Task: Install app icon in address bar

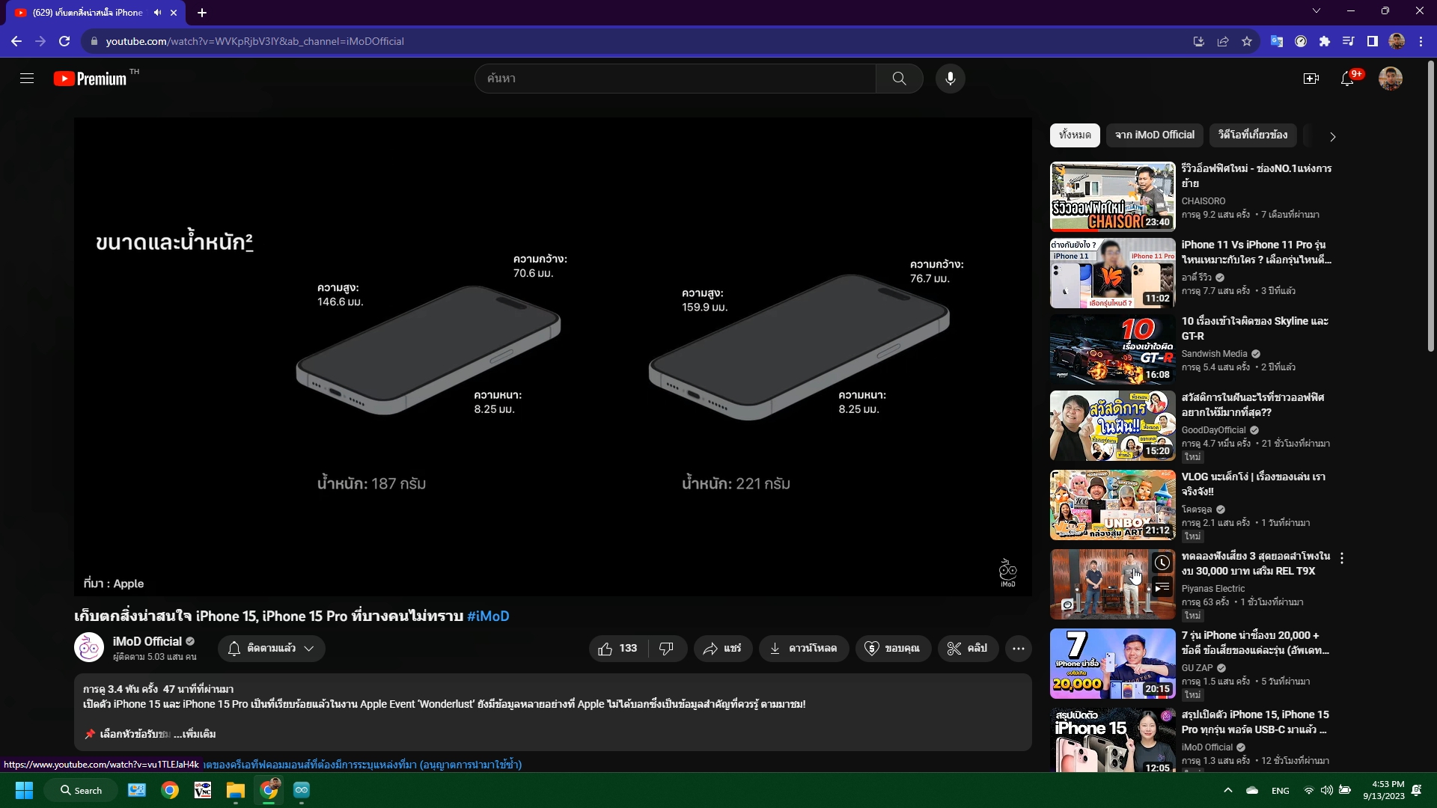Action: (1199, 41)
